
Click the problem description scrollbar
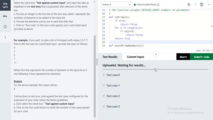[x=95, y=76]
